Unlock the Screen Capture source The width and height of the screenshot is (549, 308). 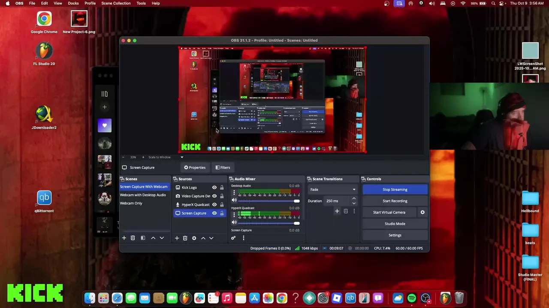(222, 213)
